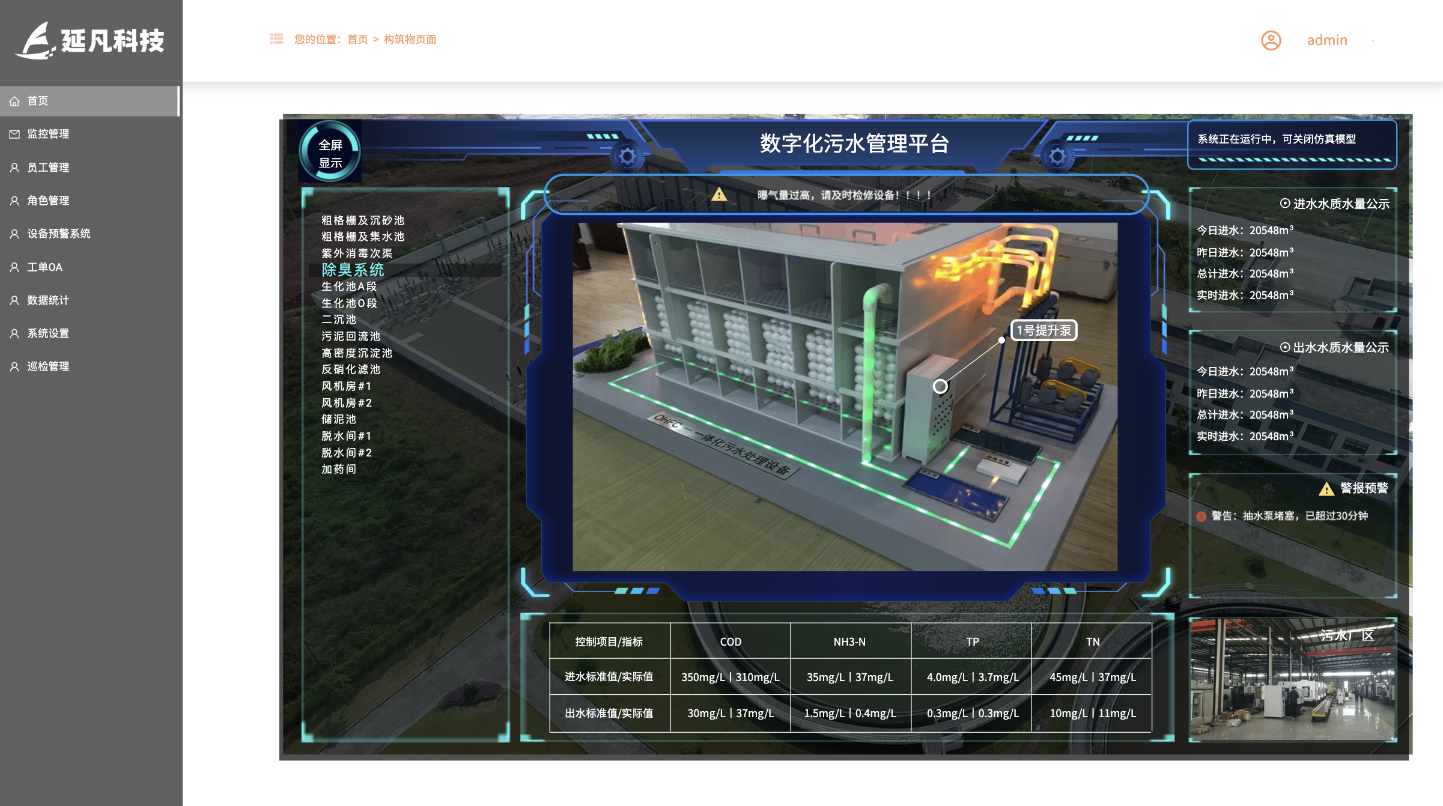Image resolution: width=1443 pixels, height=806 pixels.
Task: Click the red alert dot beside 抽水泵堵塞 warning
Action: point(1201,517)
